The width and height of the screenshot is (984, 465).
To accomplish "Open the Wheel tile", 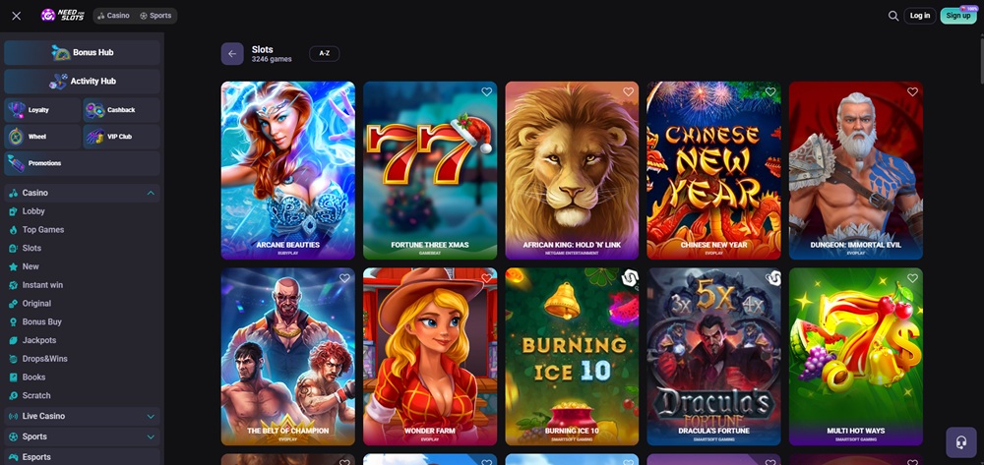I will [x=41, y=137].
